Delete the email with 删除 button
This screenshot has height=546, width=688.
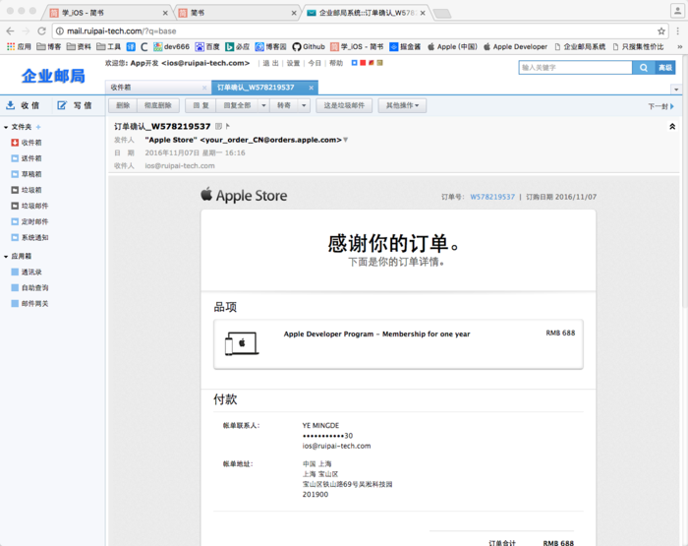[123, 105]
